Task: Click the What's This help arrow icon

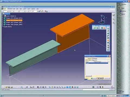Action: (x=27, y=87)
